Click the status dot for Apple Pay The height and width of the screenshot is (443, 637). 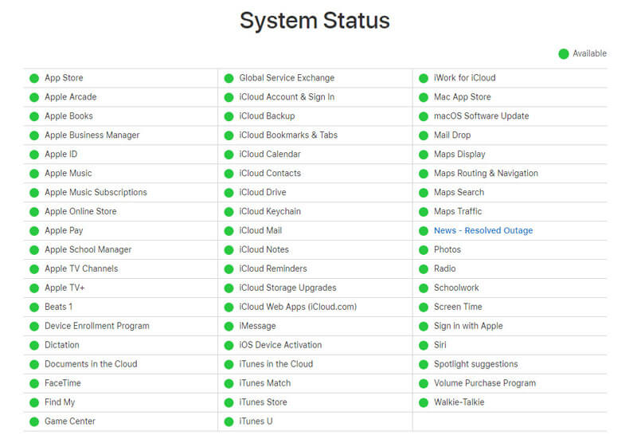[x=34, y=231]
